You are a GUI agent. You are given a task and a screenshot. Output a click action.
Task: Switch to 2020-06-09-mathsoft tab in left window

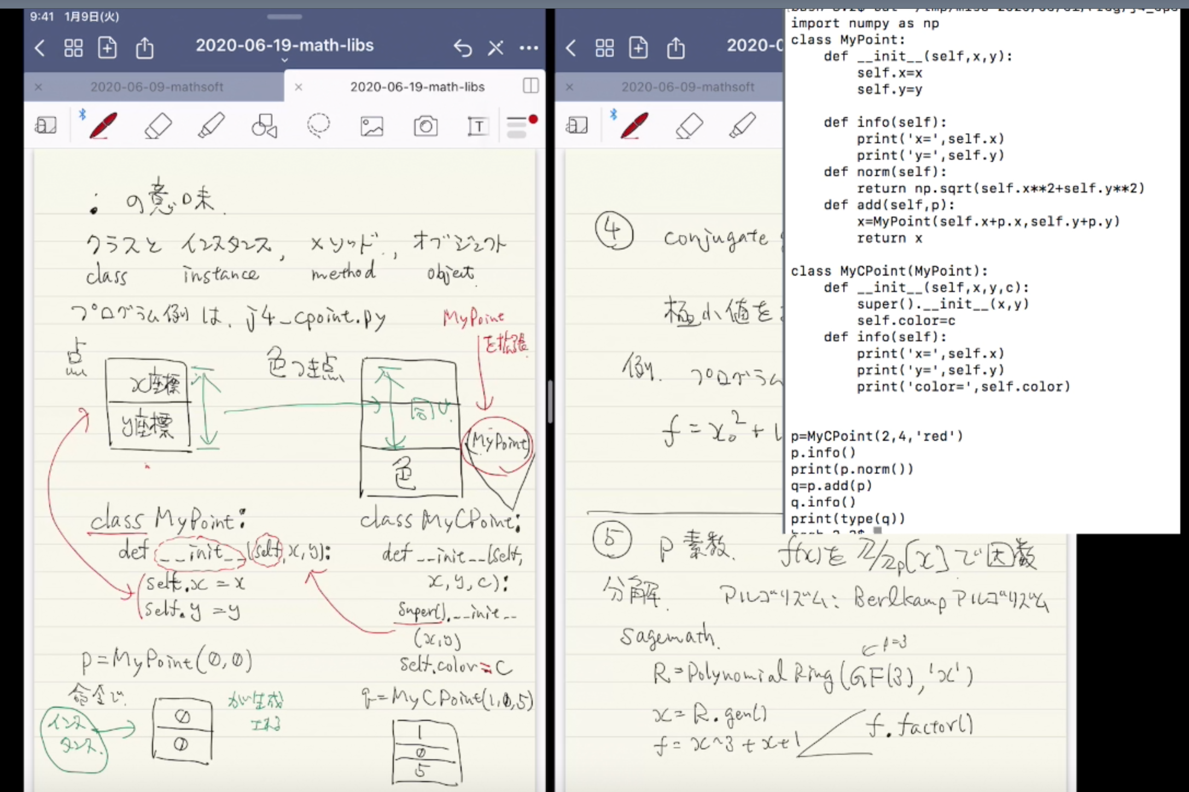(156, 86)
